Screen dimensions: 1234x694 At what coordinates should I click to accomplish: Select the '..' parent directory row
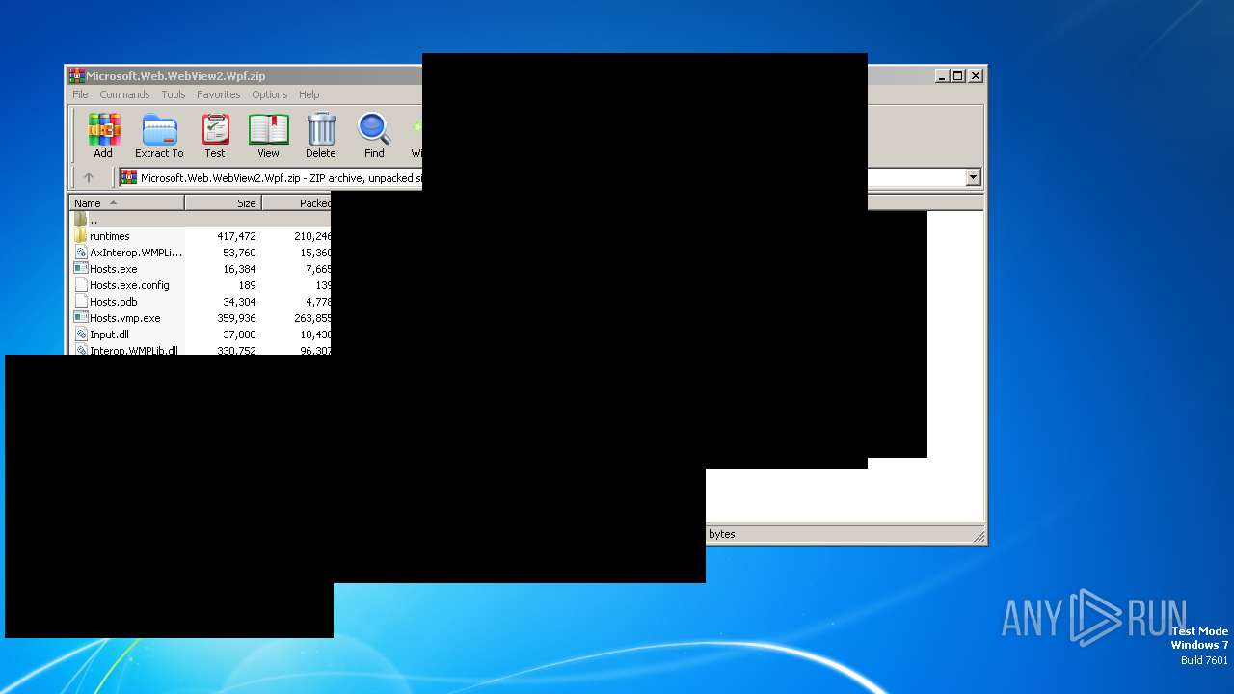tap(201, 220)
